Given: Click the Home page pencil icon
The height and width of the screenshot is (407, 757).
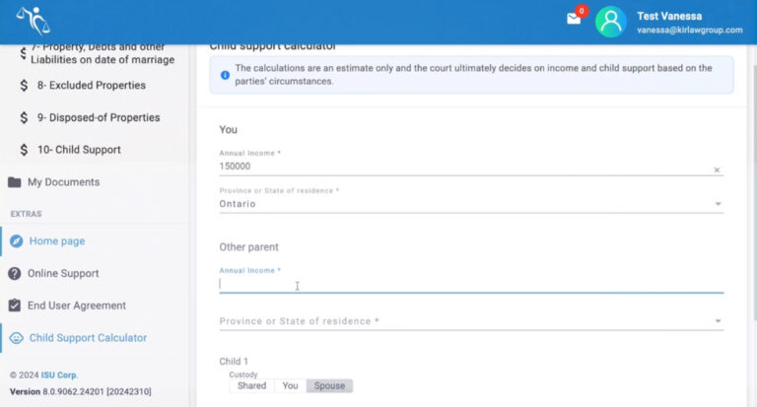Looking at the screenshot, I should click(x=15, y=241).
